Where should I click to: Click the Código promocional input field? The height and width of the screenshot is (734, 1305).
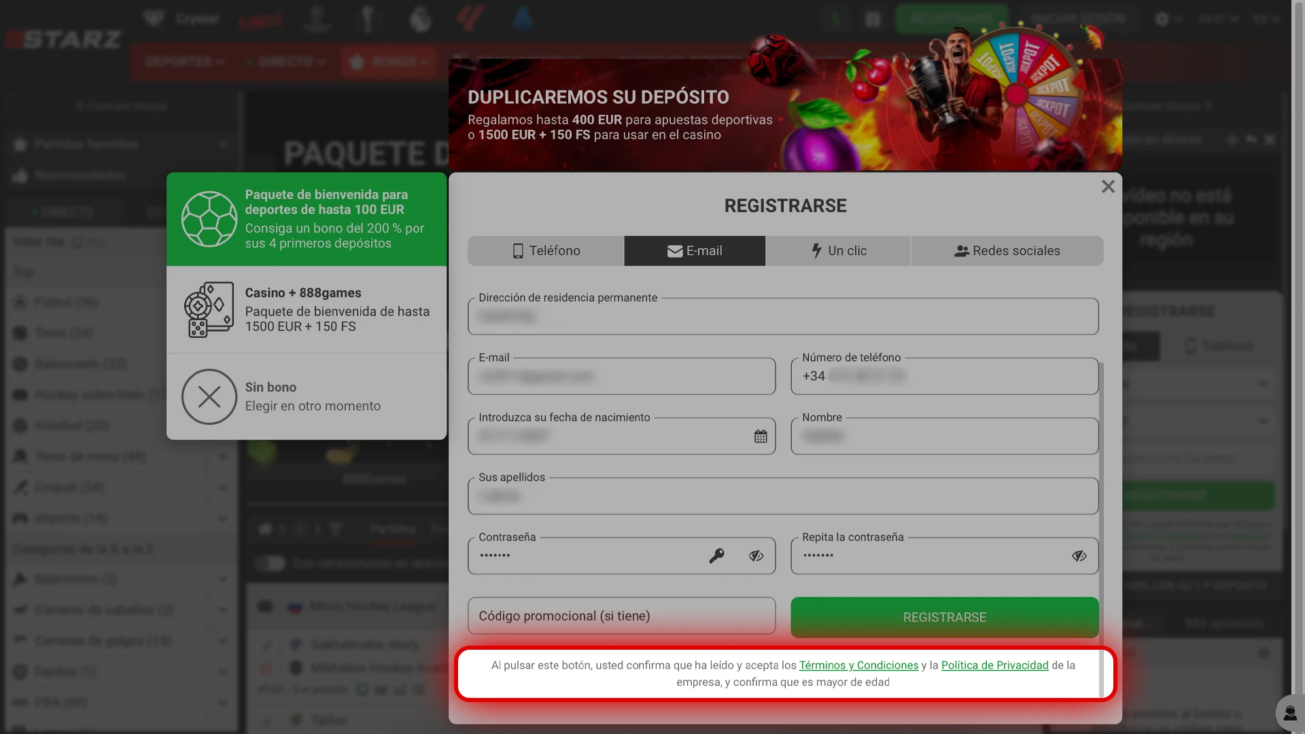[621, 616]
